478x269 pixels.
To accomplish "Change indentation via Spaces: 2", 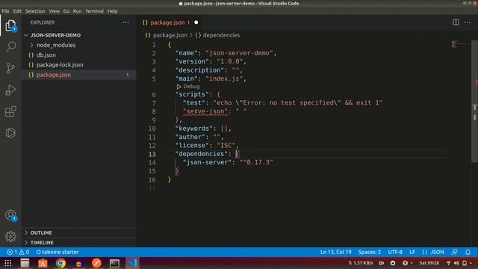I will tap(370, 253).
